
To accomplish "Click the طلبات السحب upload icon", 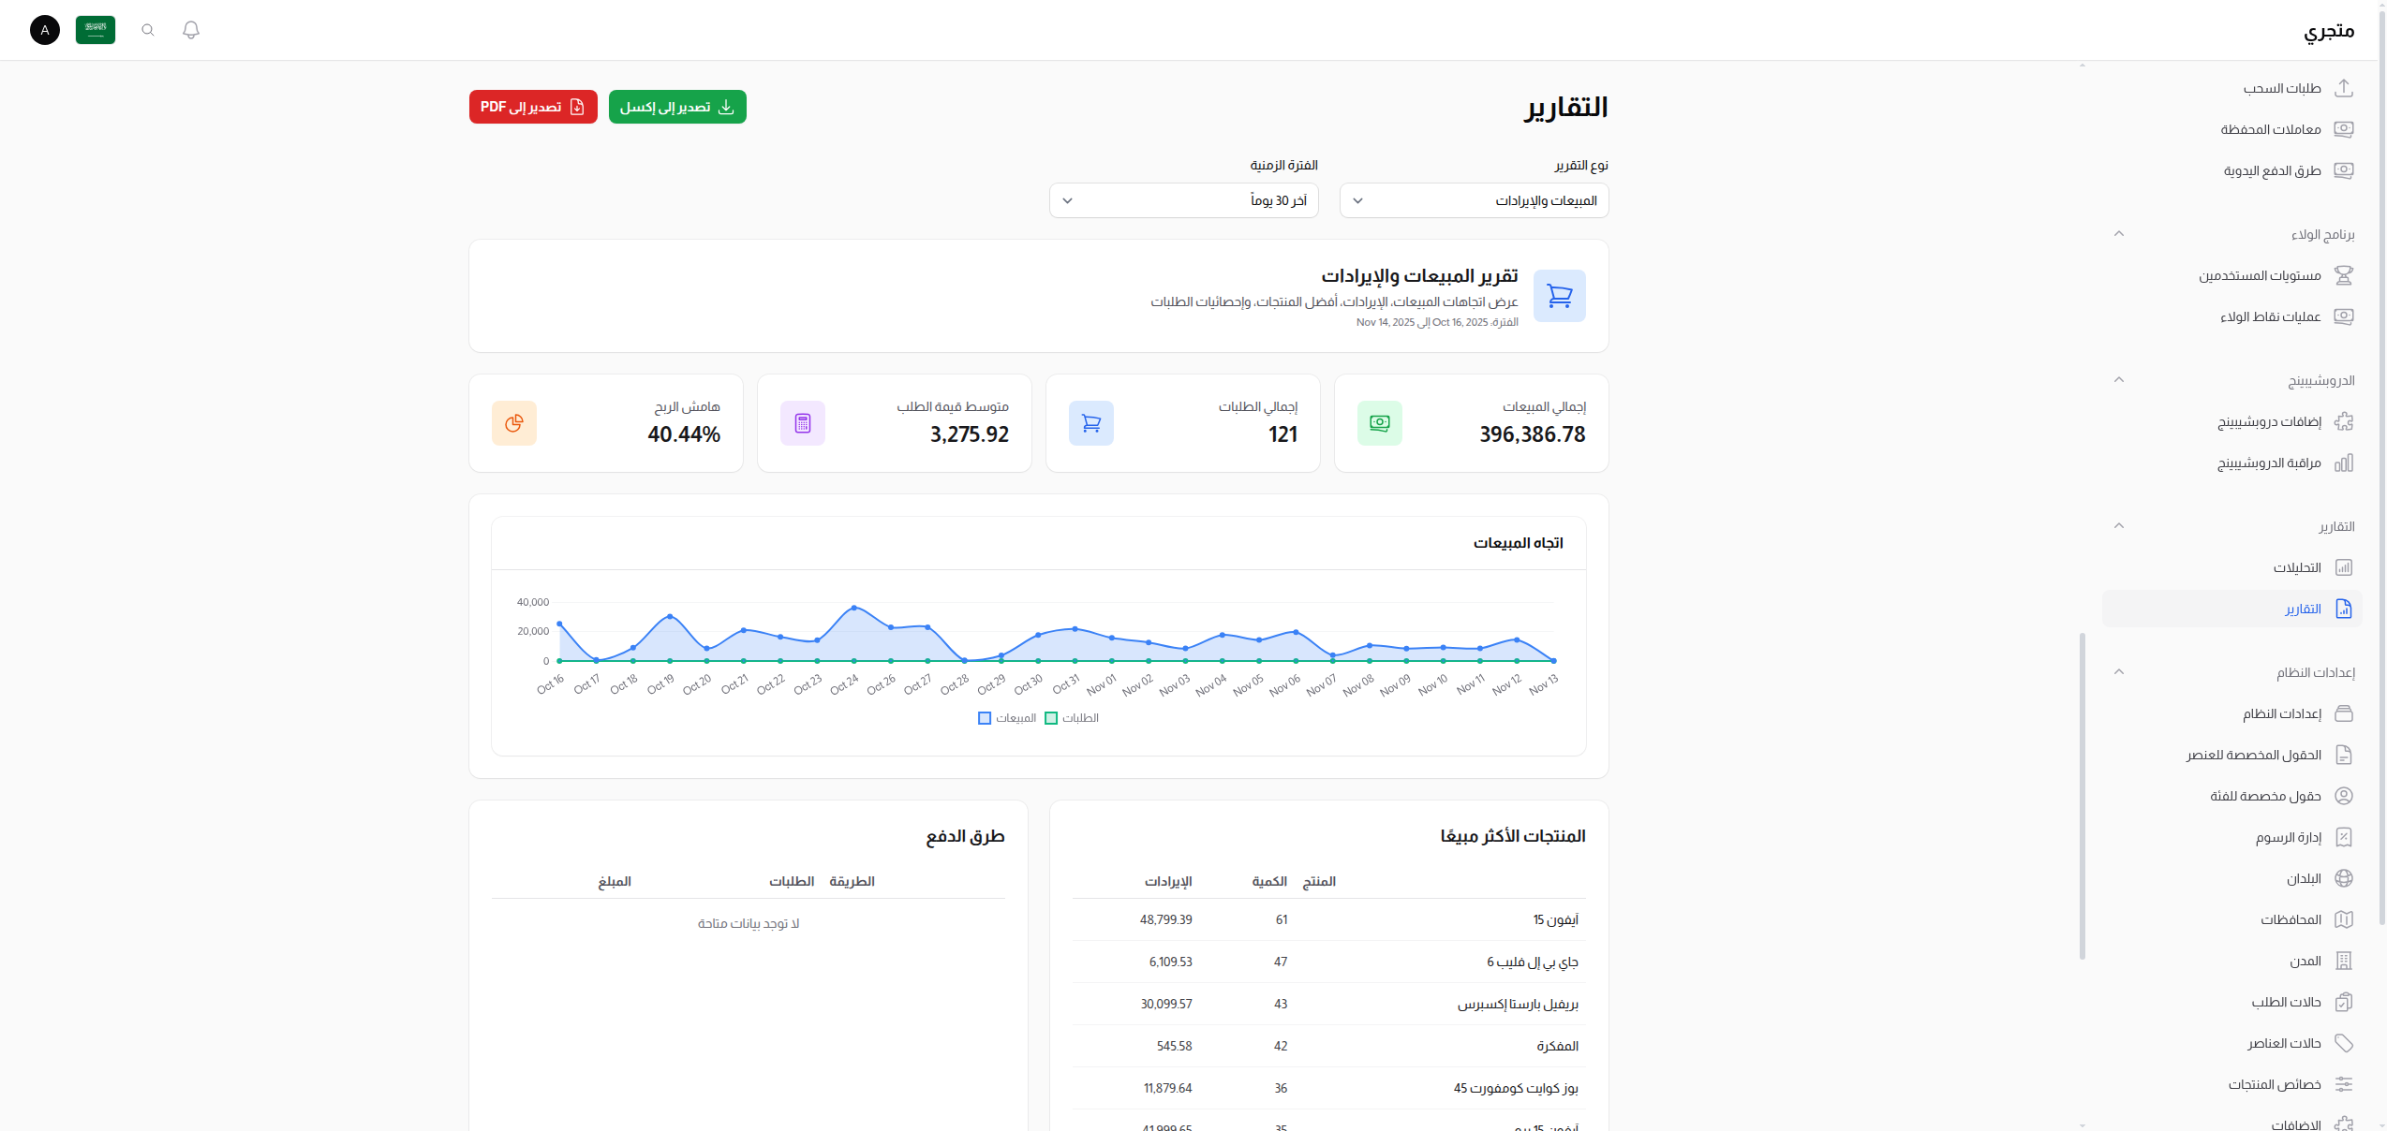I will coord(2346,87).
